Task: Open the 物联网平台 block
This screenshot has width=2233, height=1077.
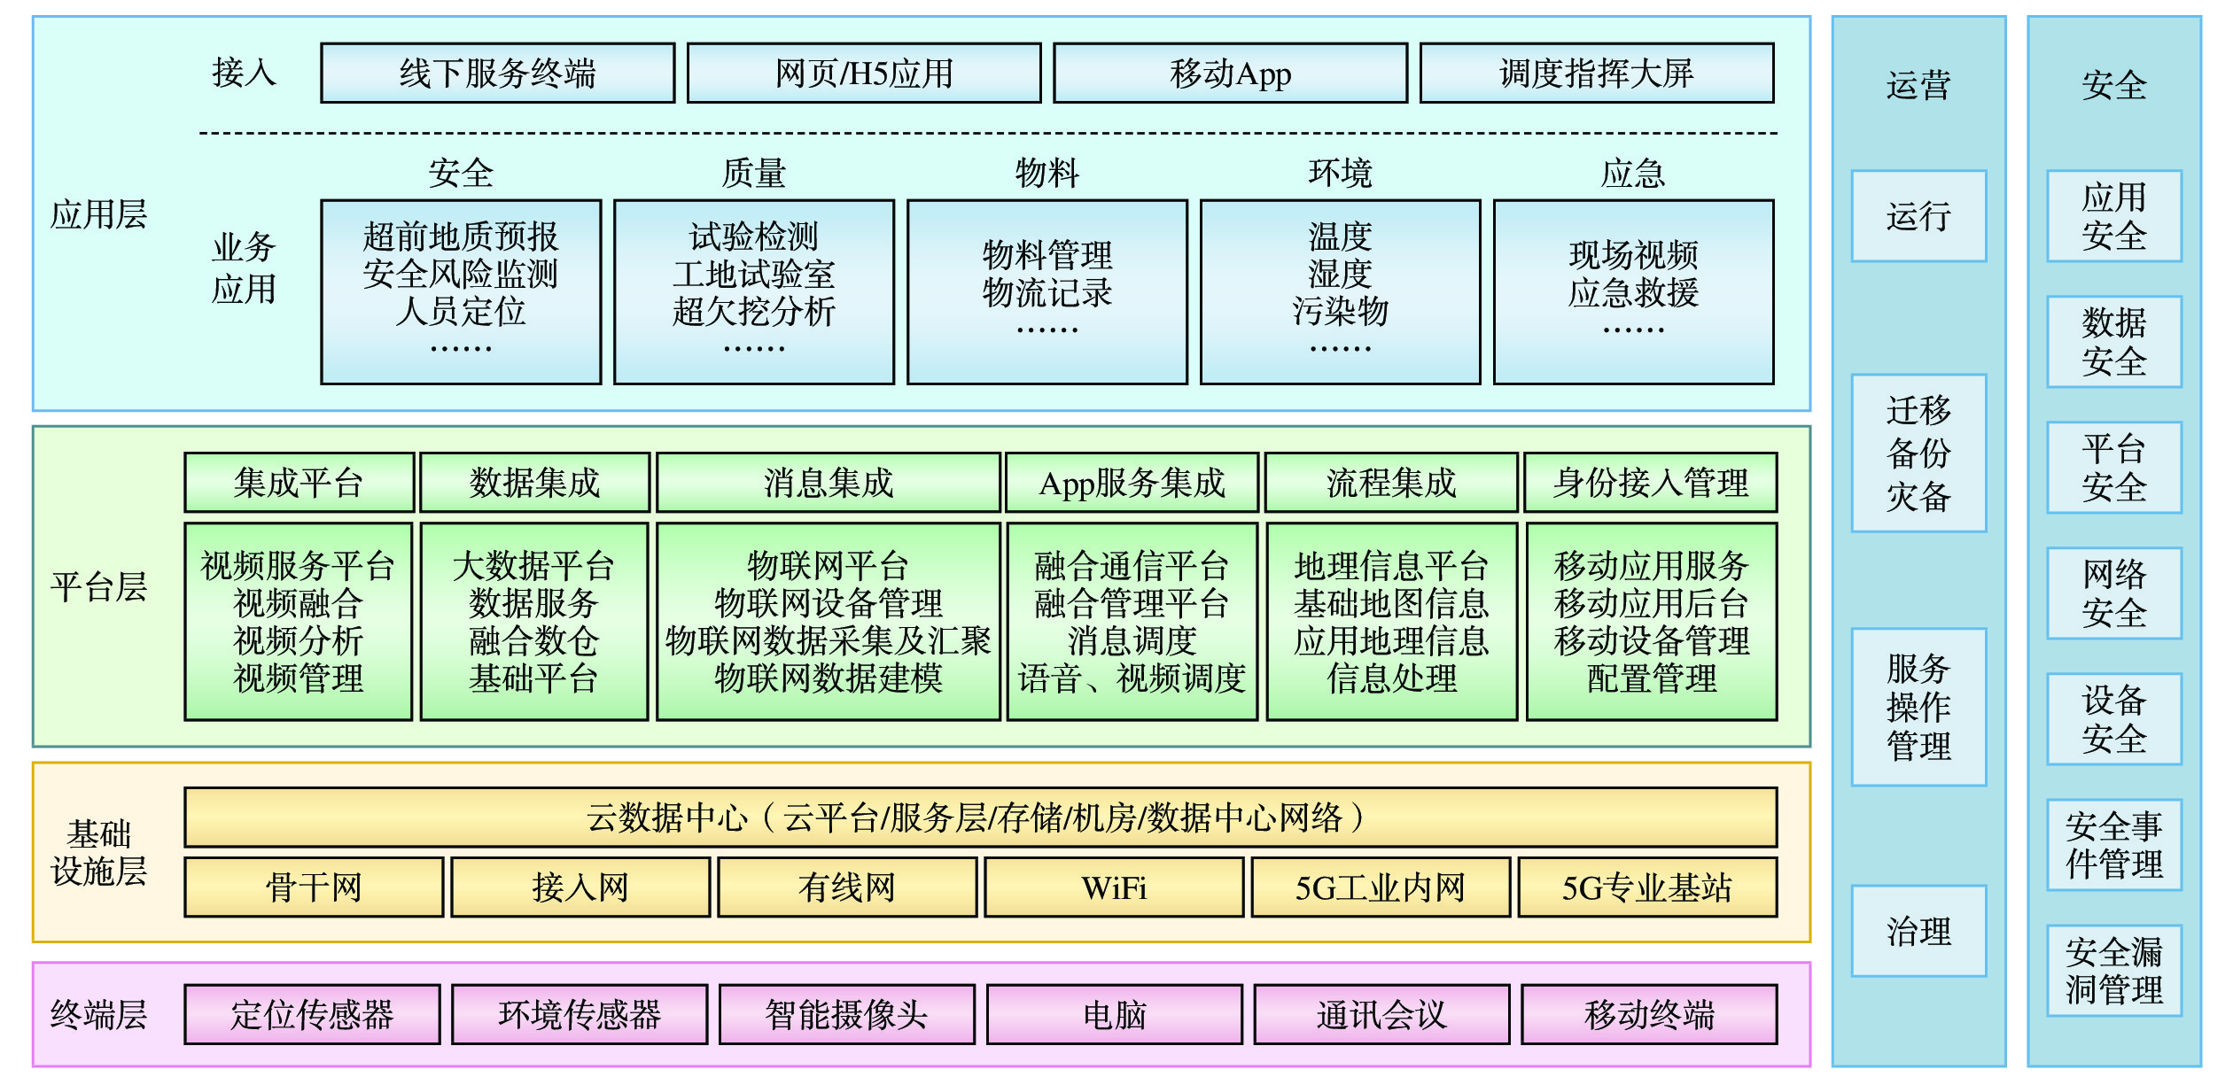Action: [x=828, y=621]
